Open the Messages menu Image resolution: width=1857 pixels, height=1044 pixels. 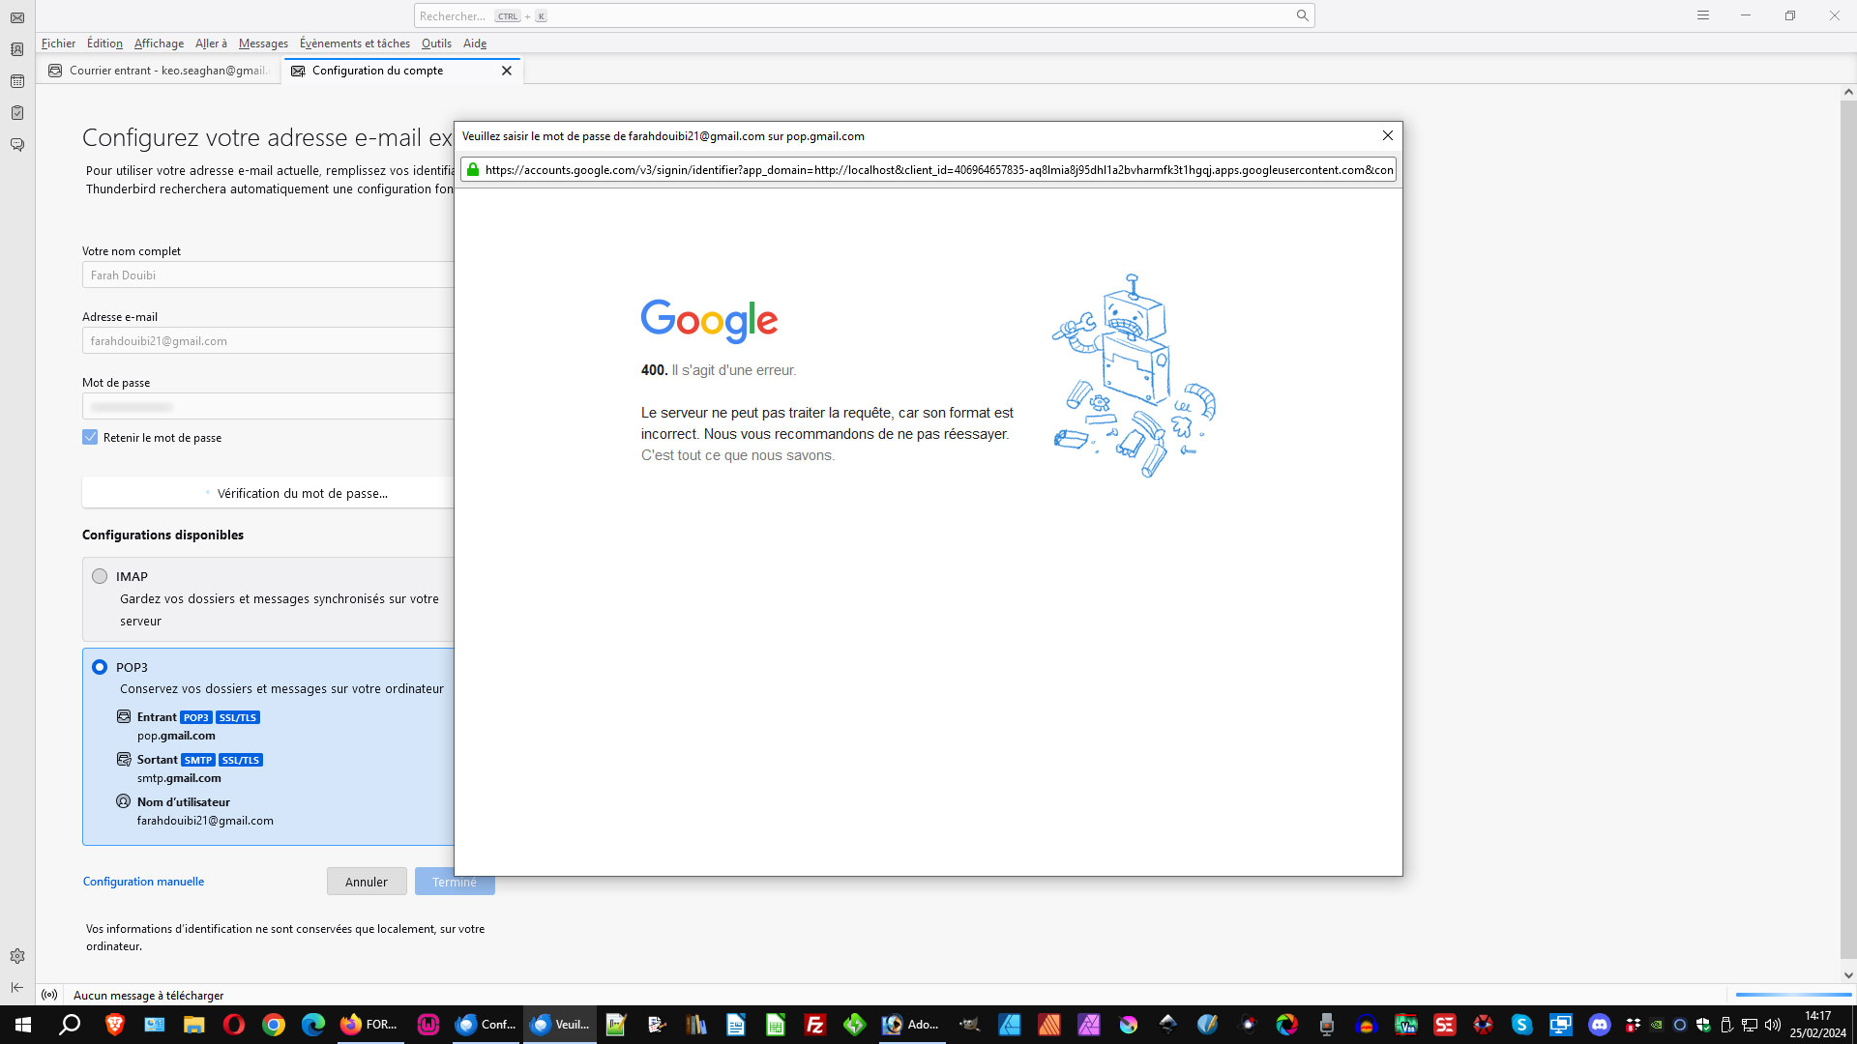(x=263, y=43)
